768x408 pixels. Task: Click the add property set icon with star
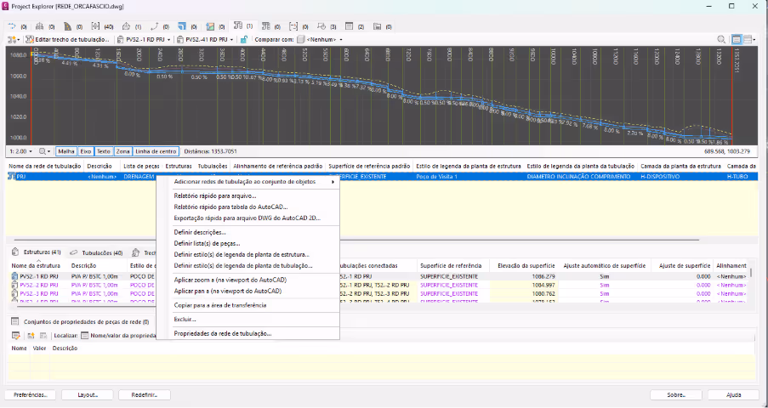(31, 336)
